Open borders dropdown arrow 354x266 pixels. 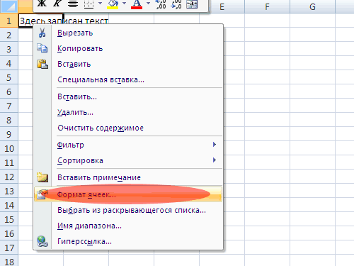pyautogui.click(x=100, y=4)
